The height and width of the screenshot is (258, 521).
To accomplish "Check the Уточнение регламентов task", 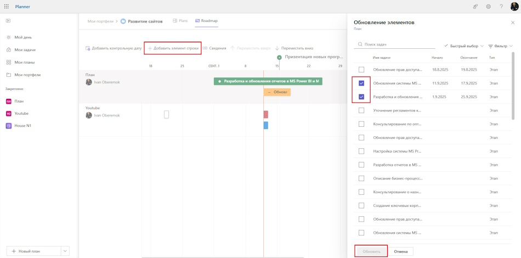I will (x=361, y=110).
